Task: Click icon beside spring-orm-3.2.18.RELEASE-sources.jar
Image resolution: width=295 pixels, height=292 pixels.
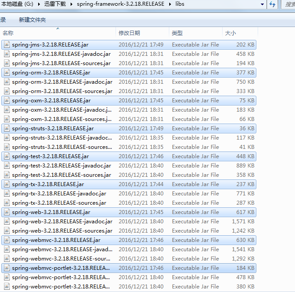Action: coord(7,91)
